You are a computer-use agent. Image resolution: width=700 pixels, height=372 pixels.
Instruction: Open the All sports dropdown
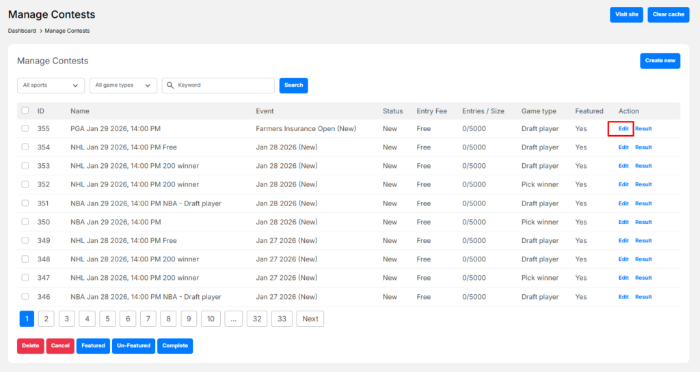click(x=51, y=85)
